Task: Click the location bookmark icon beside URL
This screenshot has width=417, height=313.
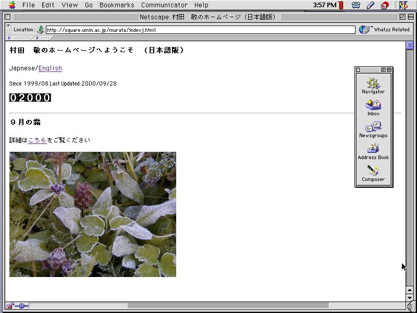Action: (x=41, y=30)
